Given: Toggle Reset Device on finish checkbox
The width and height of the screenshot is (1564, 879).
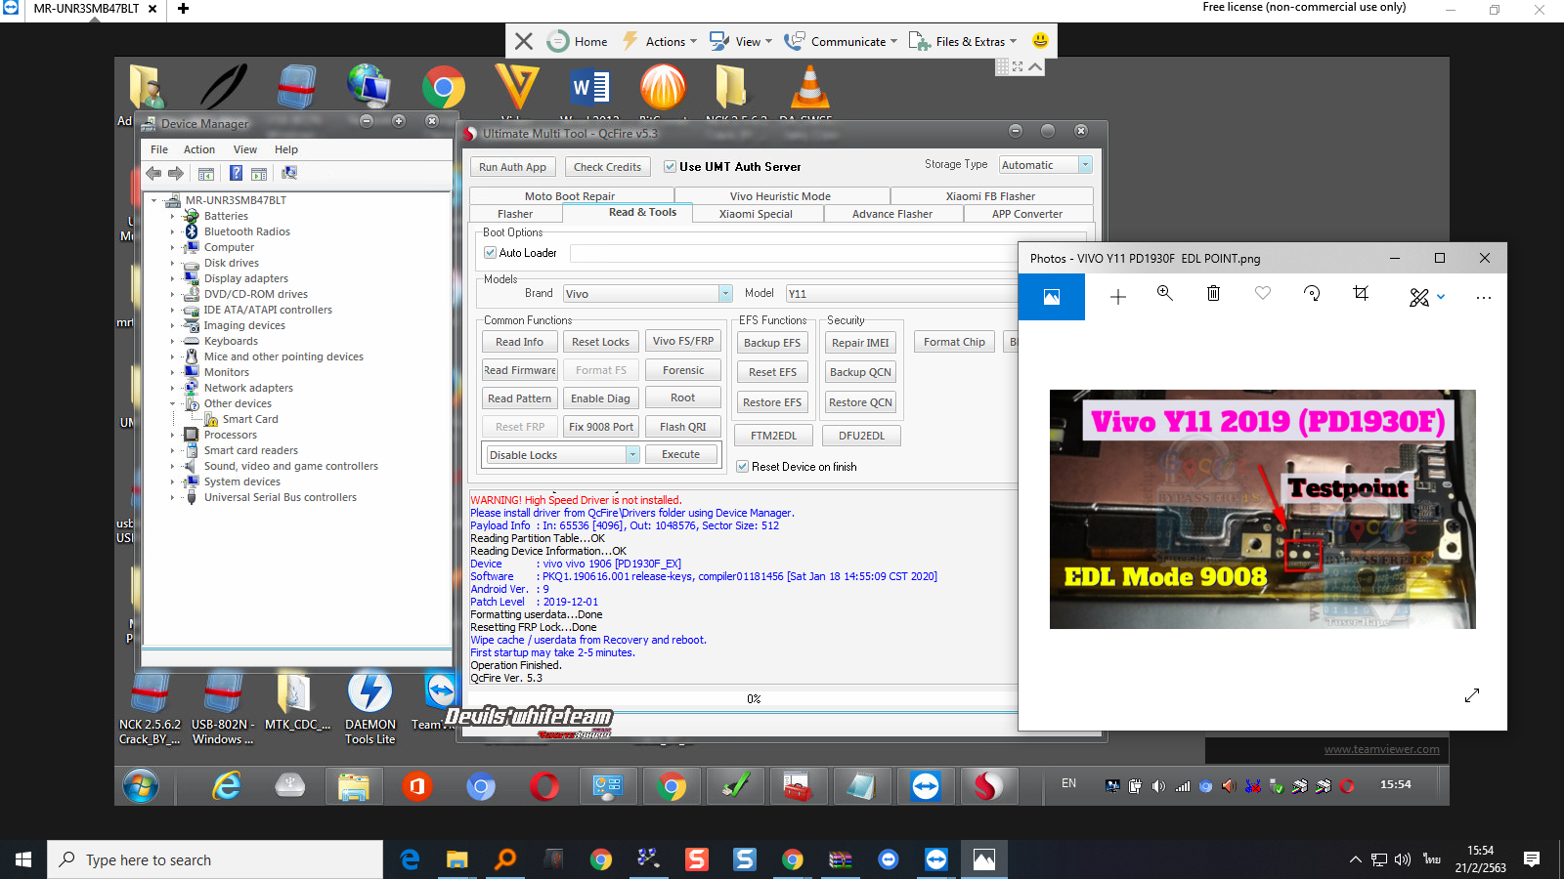Looking at the screenshot, I should tap(743, 467).
